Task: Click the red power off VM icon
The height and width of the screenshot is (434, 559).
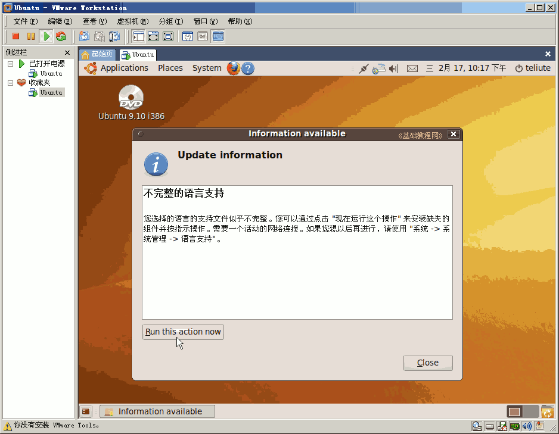Action: tap(15, 36)
